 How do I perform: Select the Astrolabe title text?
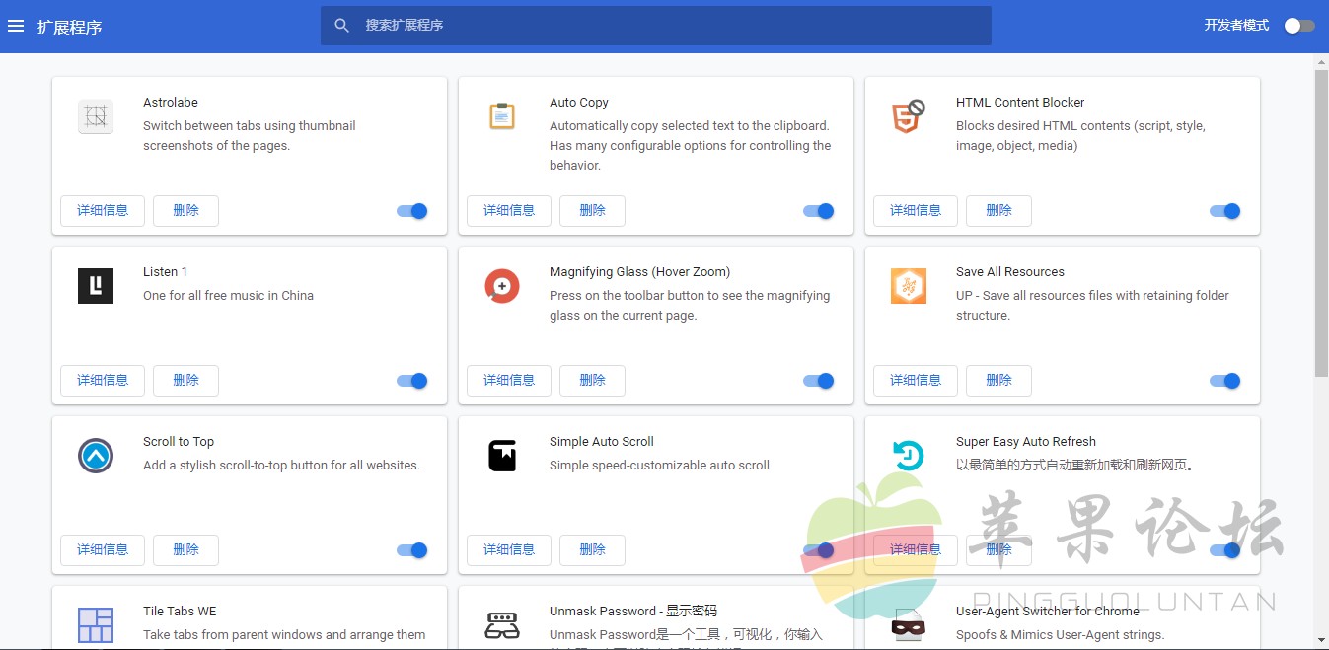click(x=171, y=103)
